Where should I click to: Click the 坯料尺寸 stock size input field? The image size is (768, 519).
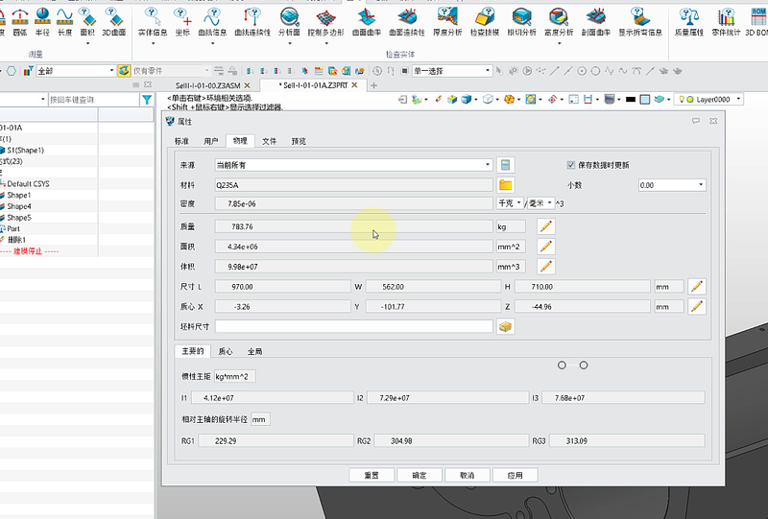tap(353, 326)
